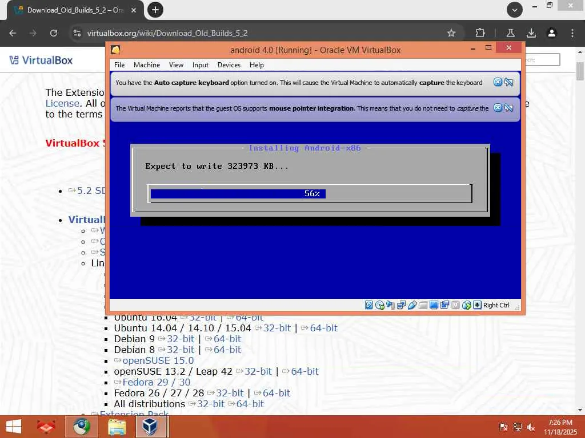Click the mouse integration status icon

coord(466,305)
